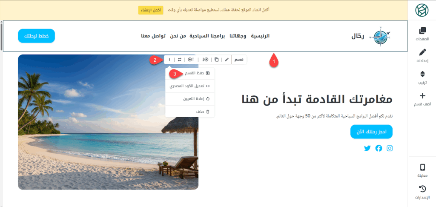436x207 pixels.
Task: Select إعادة التعيين reset menu item
Action: coord(190,99)
